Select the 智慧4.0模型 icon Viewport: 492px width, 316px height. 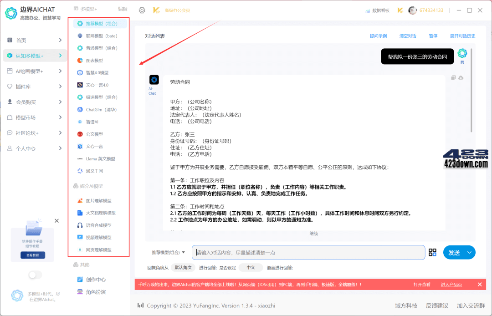[x=80, y=72]
